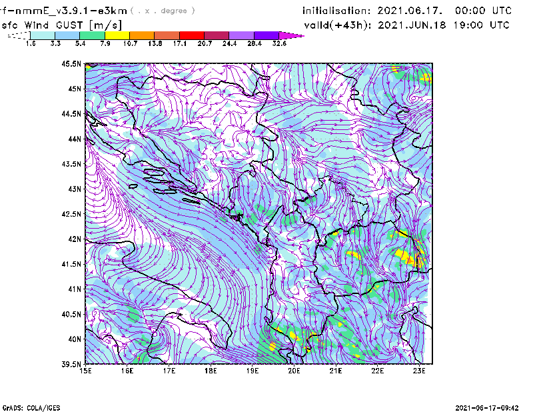Click the longitude label "17E"
533x412 pixels.
[x=169, y=371]
